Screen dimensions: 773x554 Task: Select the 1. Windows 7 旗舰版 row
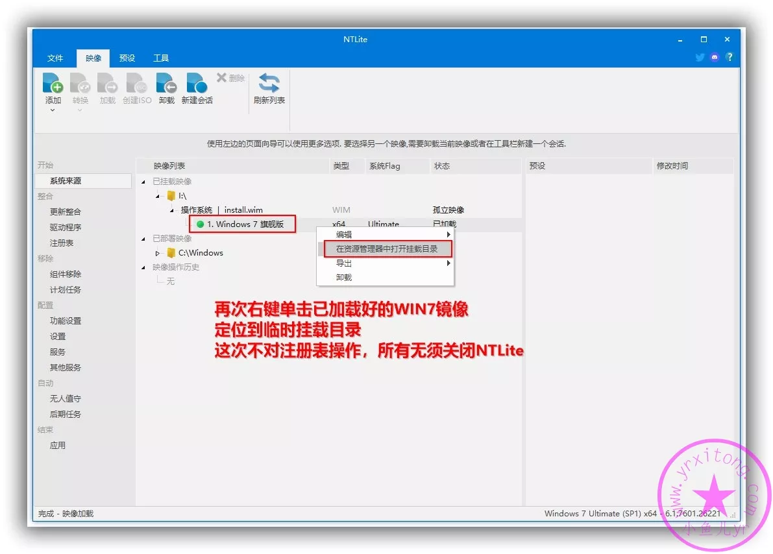(x=245, y=224)
